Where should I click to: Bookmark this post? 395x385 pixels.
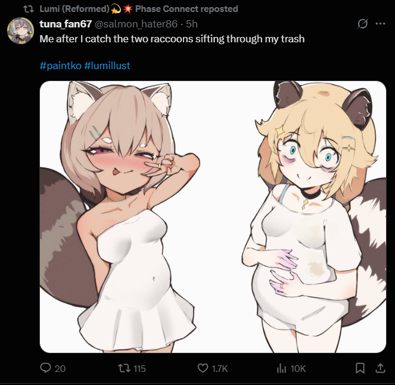pyautogui.click(x=360, y=368)
